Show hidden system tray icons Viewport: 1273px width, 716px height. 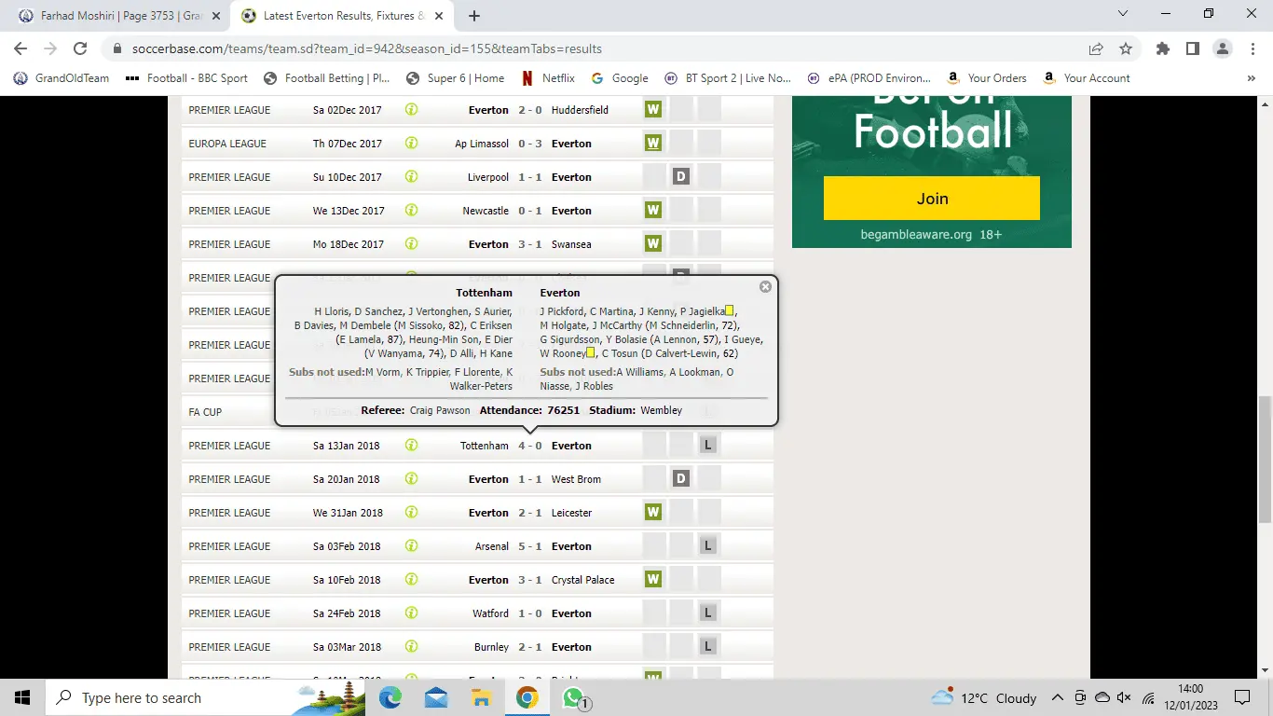click(x=1057, y=697)
